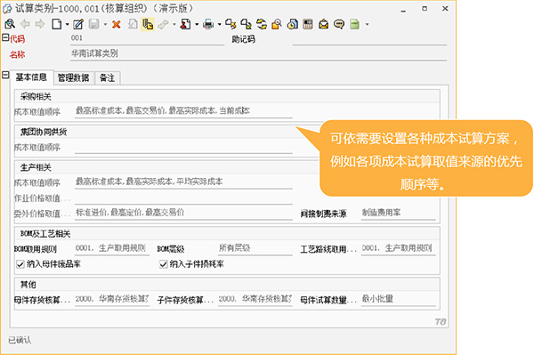This screenshot has height=355, width=534.
Task: Collapse the tab section expander beside 基本信息
Action: coord(5,75)
